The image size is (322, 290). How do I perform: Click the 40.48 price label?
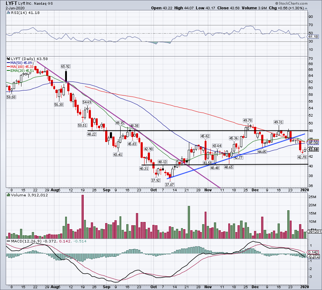(215, 168)
